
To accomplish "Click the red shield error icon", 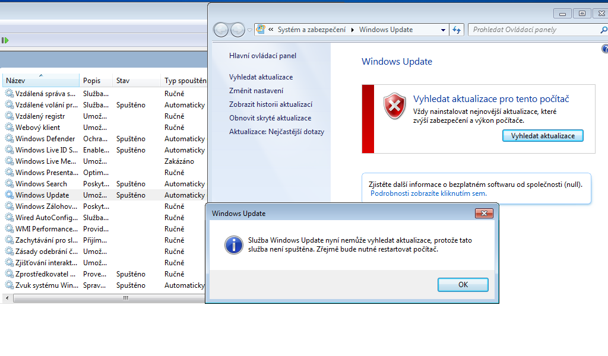I will point(394,105).
